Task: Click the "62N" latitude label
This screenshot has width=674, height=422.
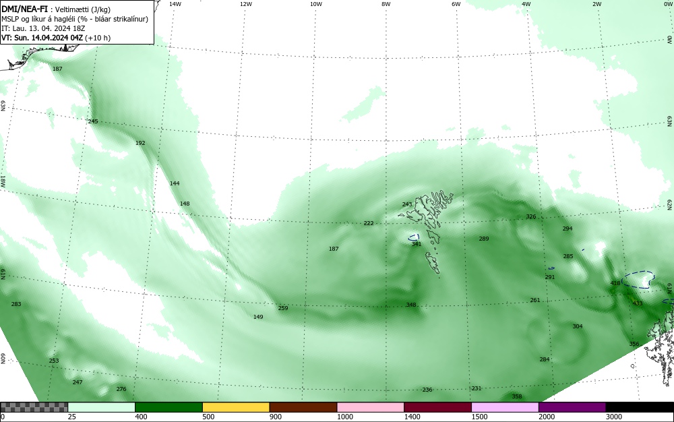Action: 670,204
